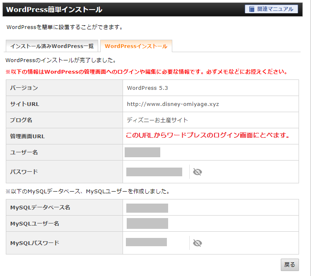Click the 管理画面URL row label
Image resolution: width=311 pixels, height=276 pixels.
[27, 136]
